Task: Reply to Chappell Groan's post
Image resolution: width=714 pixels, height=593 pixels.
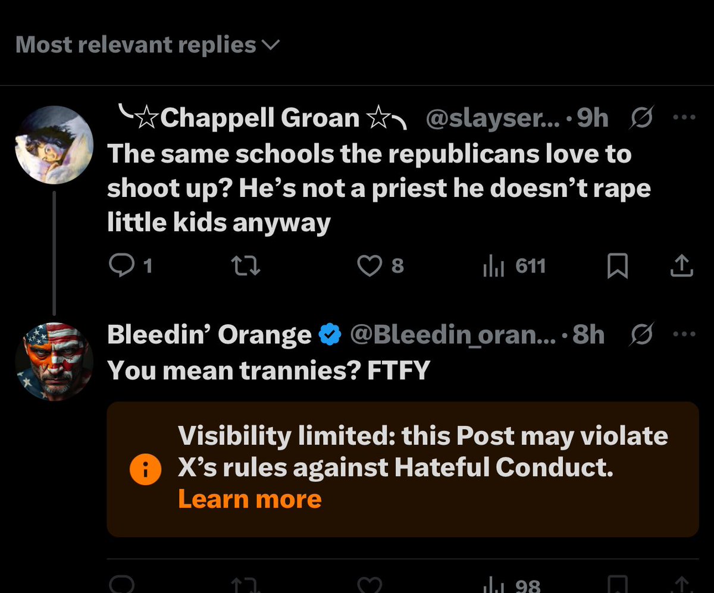Action: click(122, 266)
